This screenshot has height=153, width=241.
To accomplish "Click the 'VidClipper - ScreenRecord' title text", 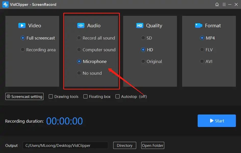I will 33,5.
